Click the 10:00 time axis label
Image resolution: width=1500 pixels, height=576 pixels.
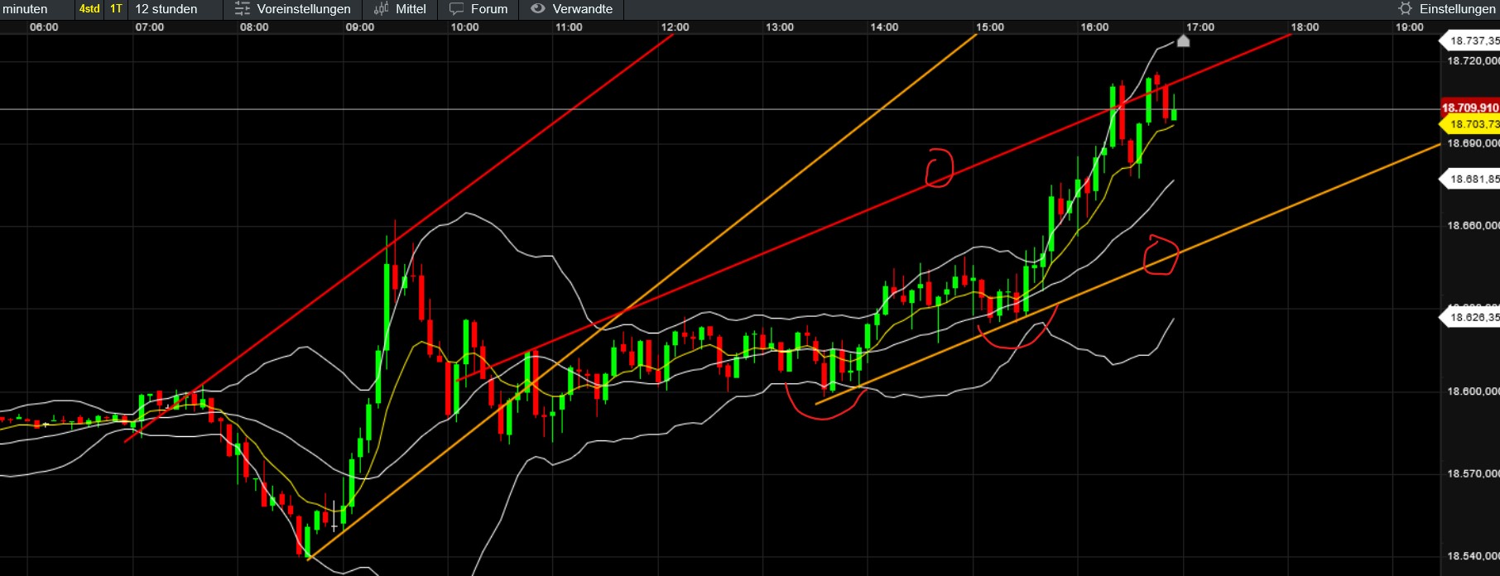tap(464, 27)
